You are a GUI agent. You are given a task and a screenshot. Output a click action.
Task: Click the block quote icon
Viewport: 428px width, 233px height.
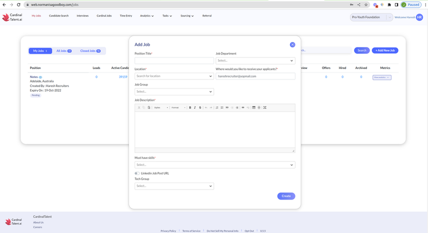(x=227, y=107)
